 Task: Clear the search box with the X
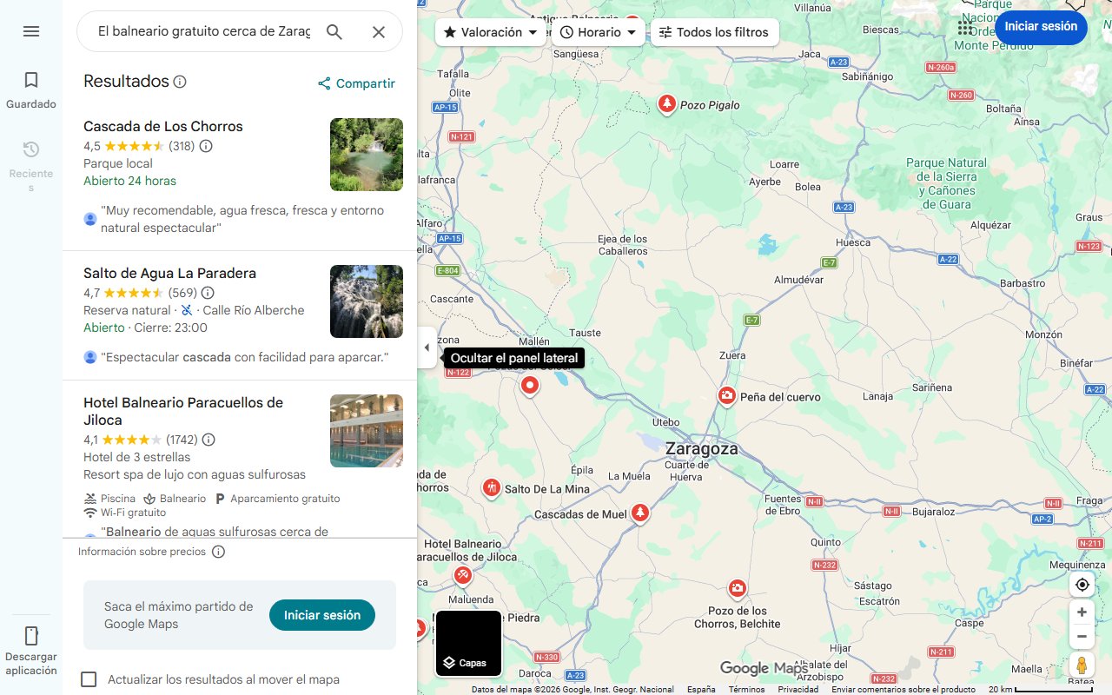tap(379, 31)
